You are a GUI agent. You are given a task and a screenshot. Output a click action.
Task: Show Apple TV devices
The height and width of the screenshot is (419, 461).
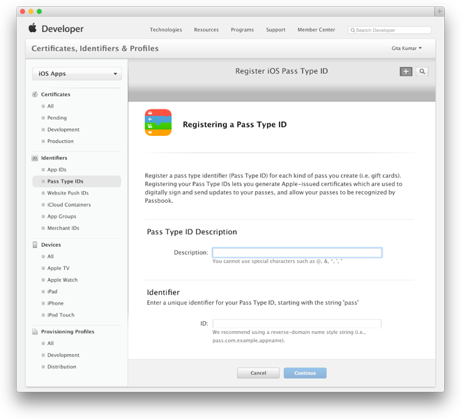pos(58,268)
